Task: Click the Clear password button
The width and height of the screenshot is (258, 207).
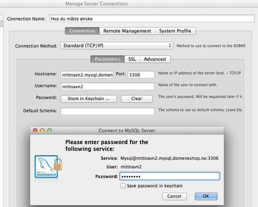Action: pos(137,99)
